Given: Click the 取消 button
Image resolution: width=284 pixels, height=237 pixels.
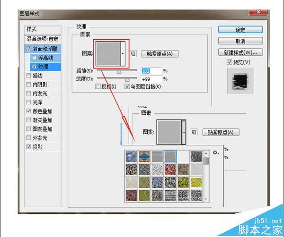Looking at the screenshot, I should tap(240, 41).
